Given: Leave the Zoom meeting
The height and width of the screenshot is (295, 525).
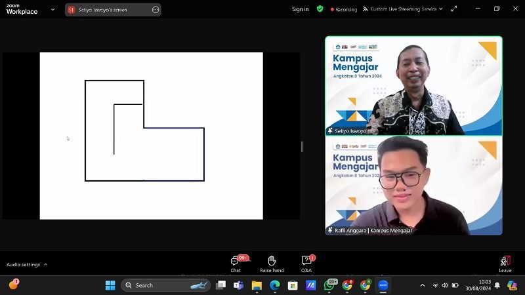Looking at the screenshot, I should 505,264.
